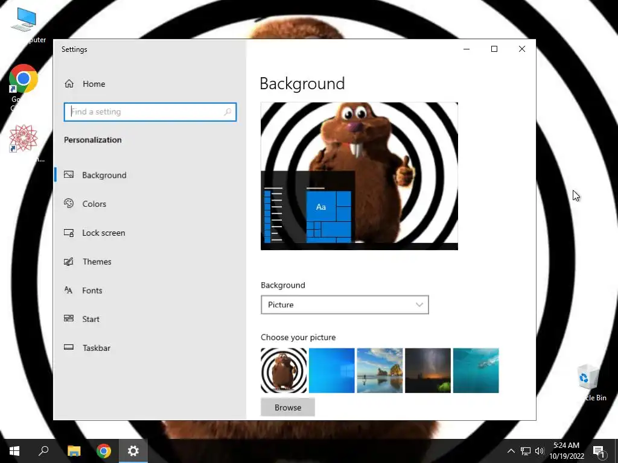This screenshot has width=618, height=463.
Task: Open taskbar Search magnifier
Action: coord(43,451)
